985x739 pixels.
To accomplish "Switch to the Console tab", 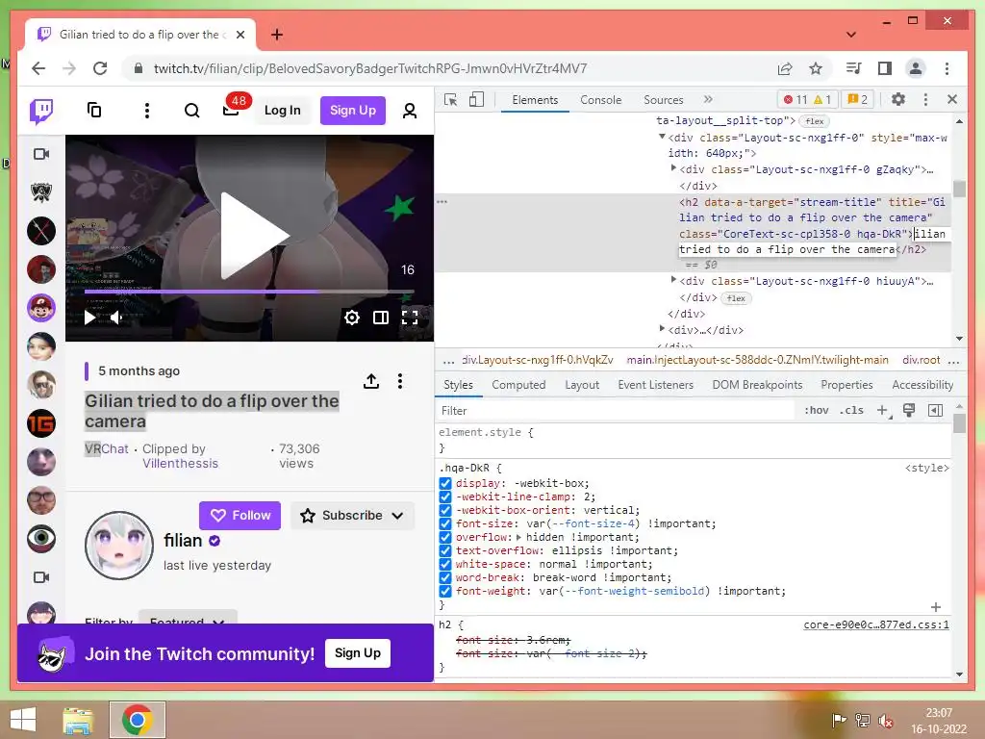I will click(600, 100).
